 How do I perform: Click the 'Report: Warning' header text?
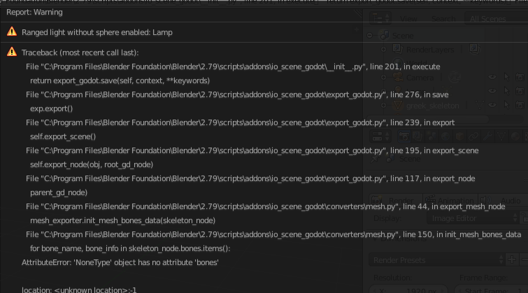point(34,12)
